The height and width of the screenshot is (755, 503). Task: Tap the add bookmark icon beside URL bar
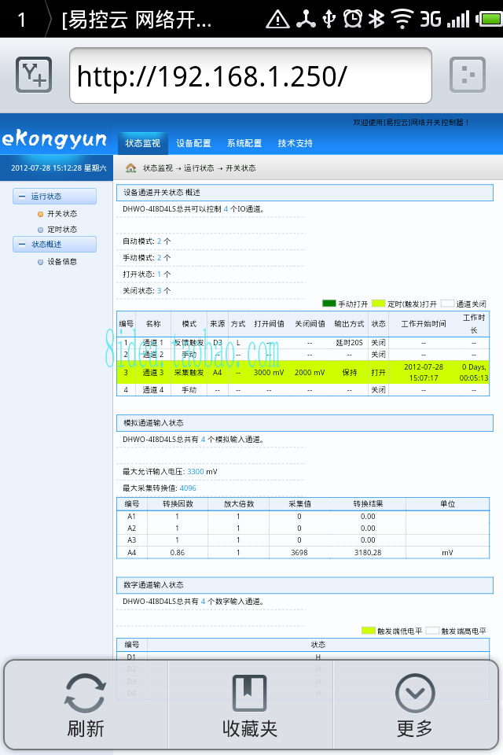[x=34, y=75]
